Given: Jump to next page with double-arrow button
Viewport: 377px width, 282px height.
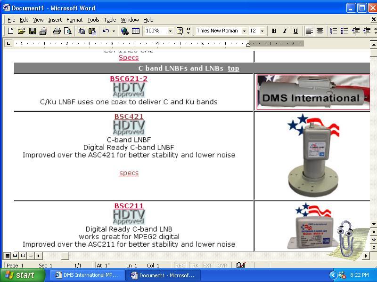Looking at the screenshot, I should point(373,247).
